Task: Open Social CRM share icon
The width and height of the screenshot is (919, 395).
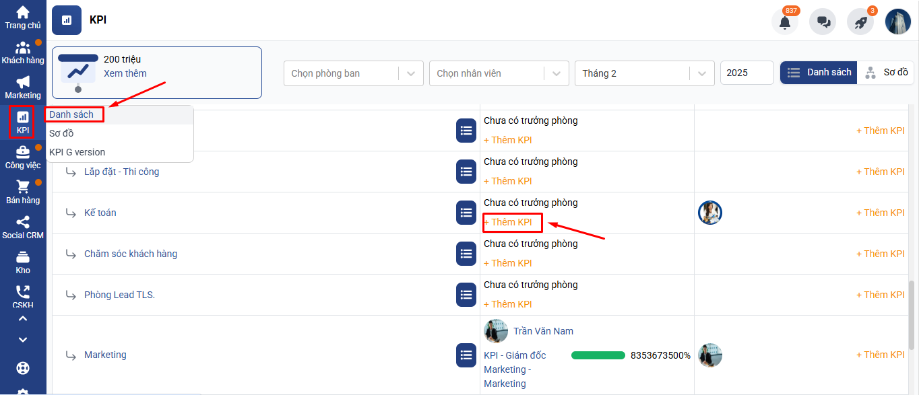Action: pyautogui.click(x=23, y=227)
